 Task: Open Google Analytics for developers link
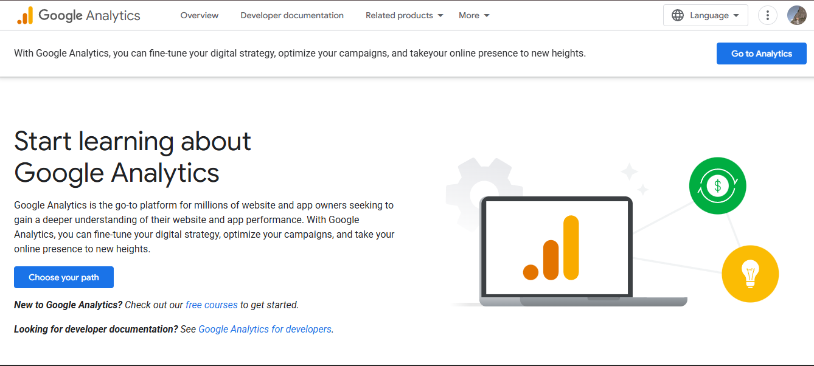(x=265, y=329)
